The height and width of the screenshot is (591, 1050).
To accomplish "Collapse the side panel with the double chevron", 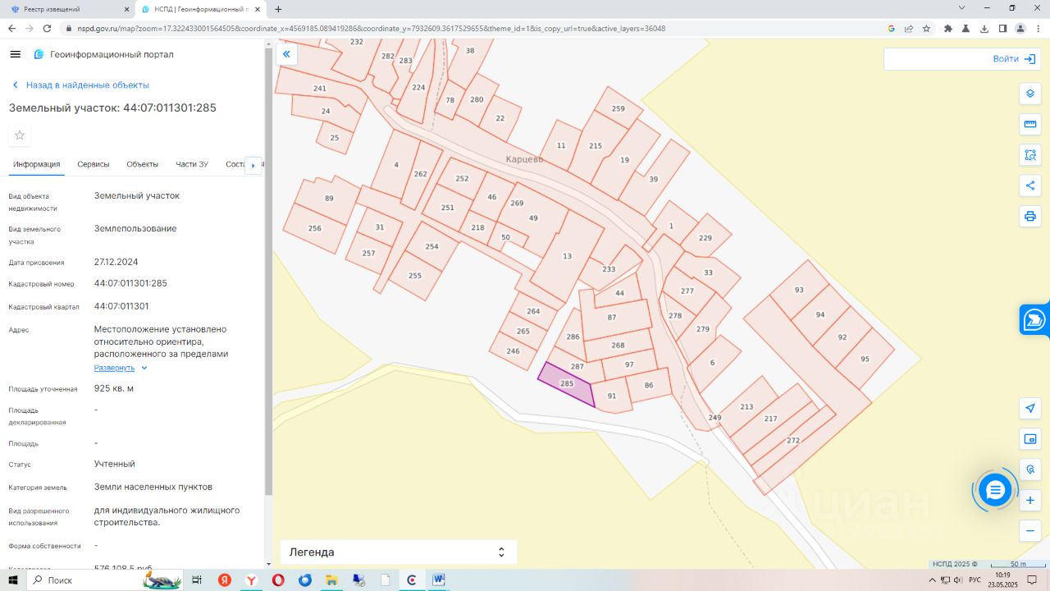I will pos(286,54).
